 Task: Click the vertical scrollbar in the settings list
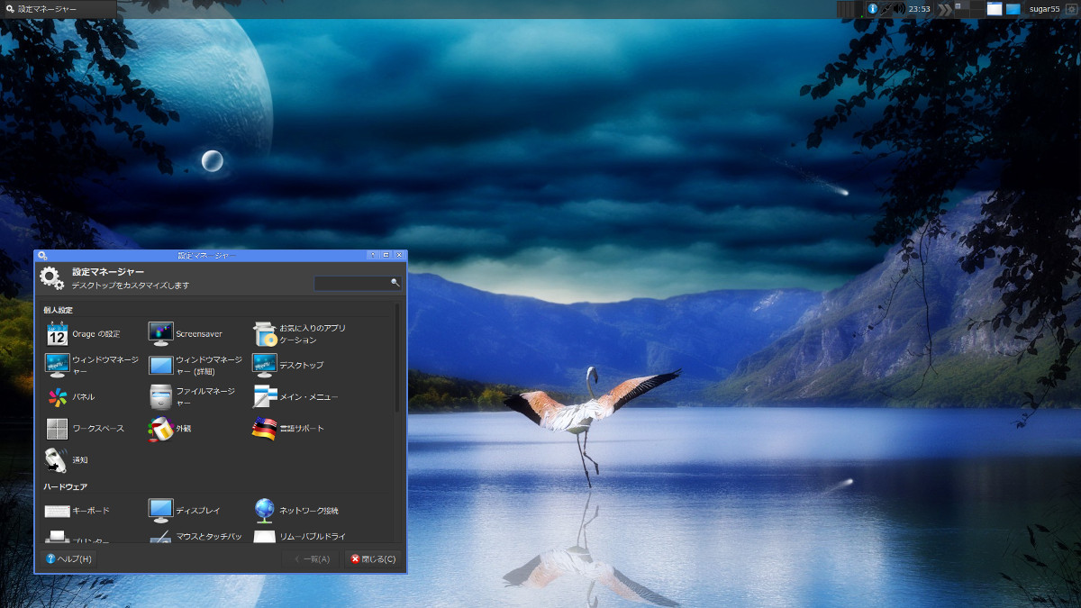click(x=396, y=358)
